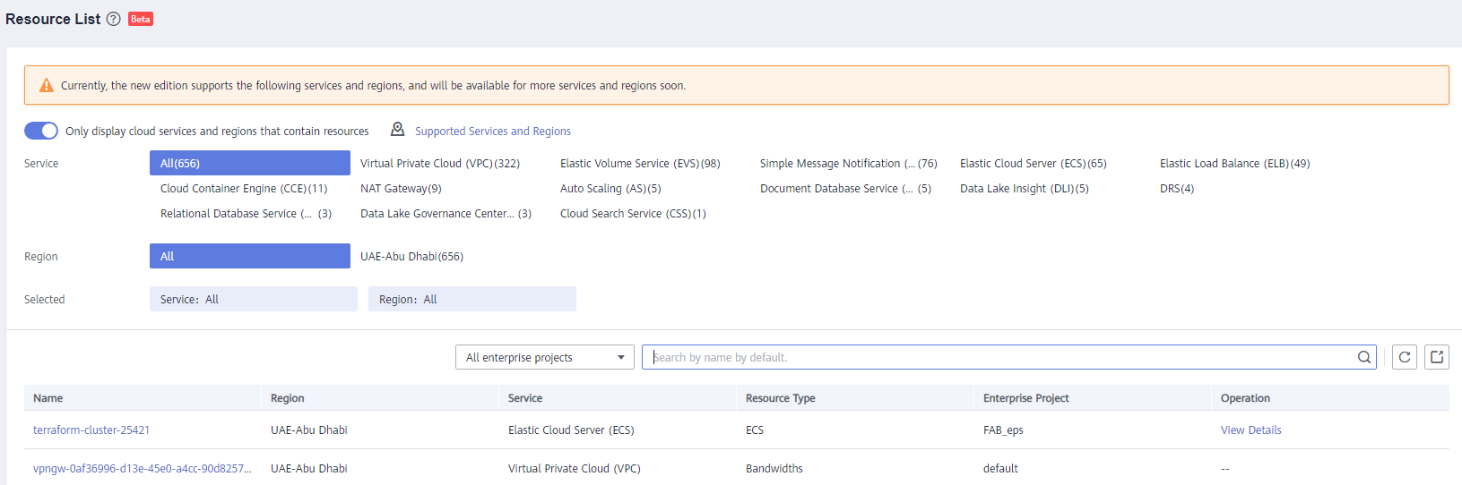Viewport: 1462px width, 485px height.
Task: Open the Resource List help icon
Action: coord(114,19)
